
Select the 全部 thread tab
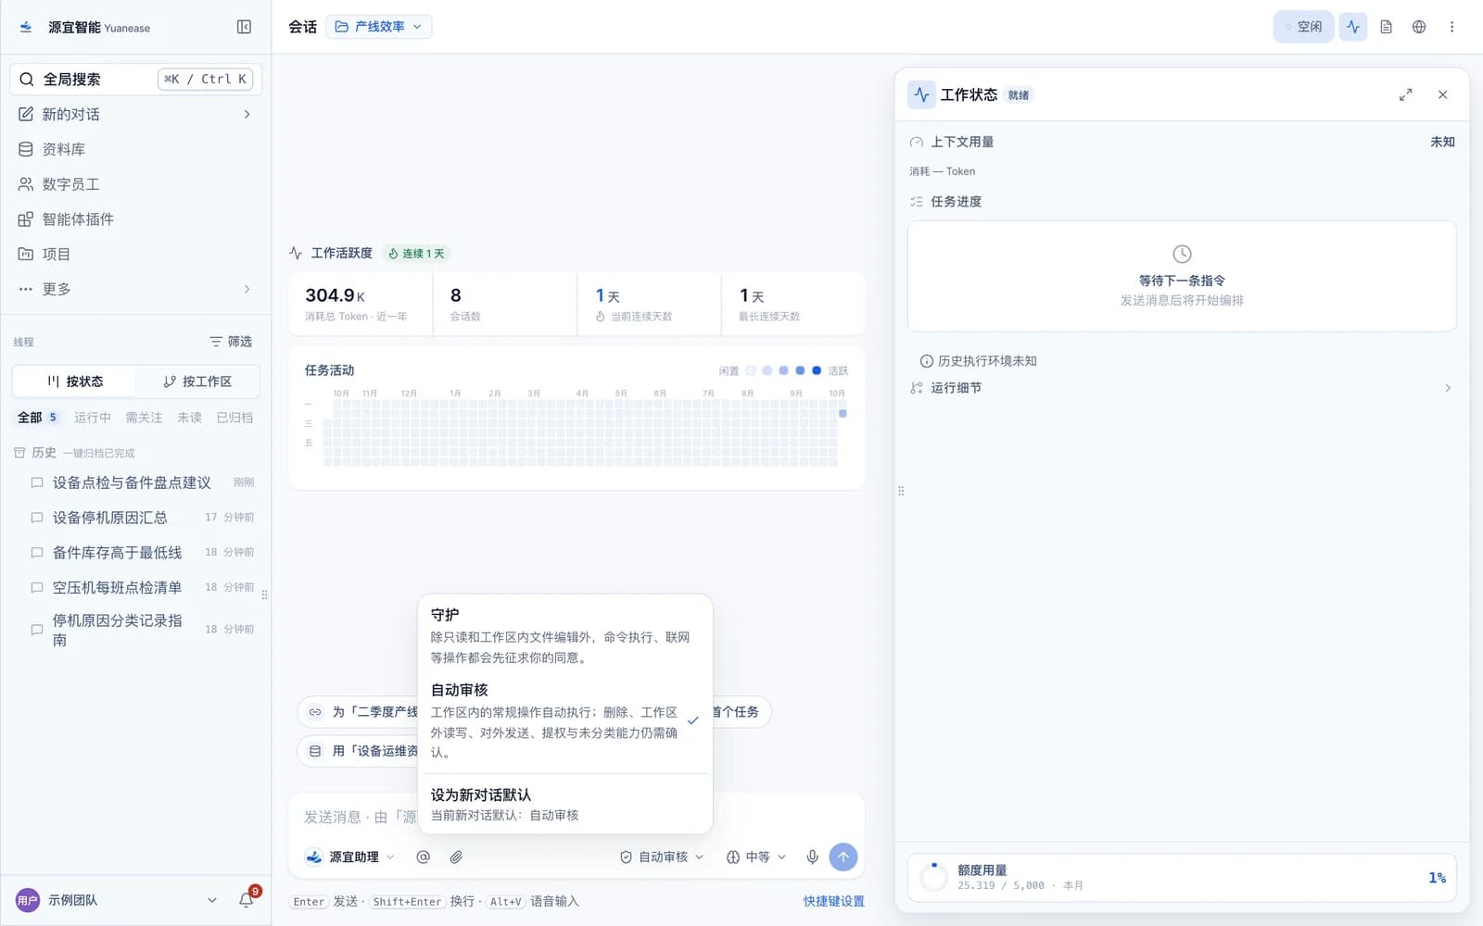[37, 418]
